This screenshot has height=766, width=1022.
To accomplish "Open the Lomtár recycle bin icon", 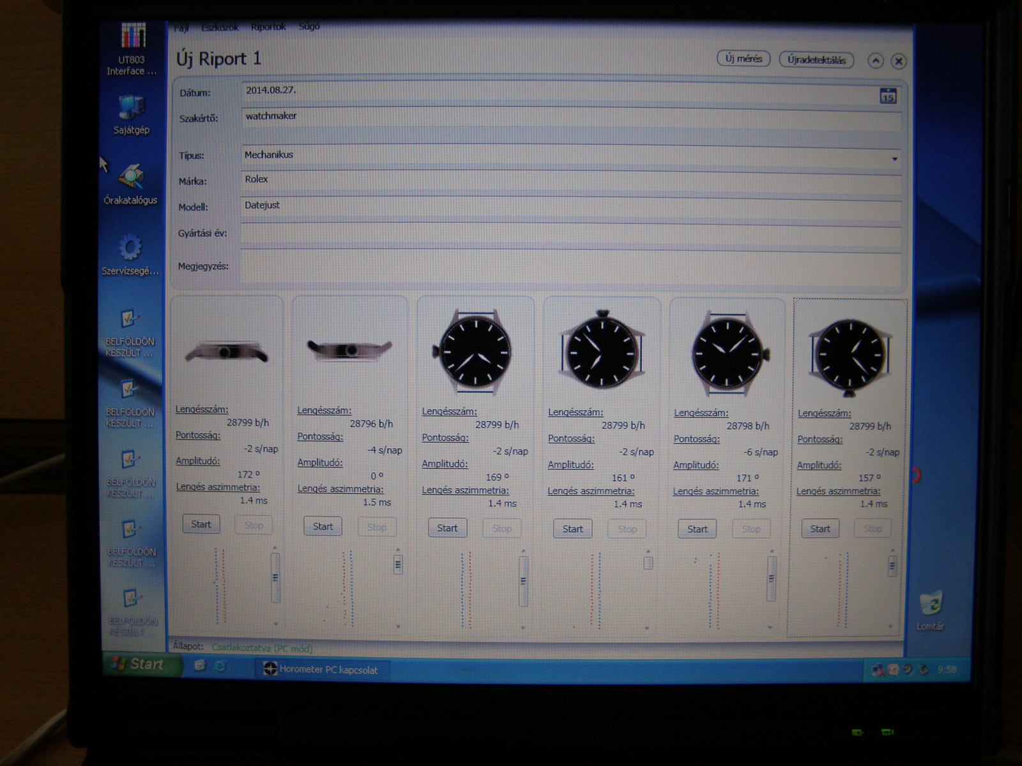I will [930, 611].
